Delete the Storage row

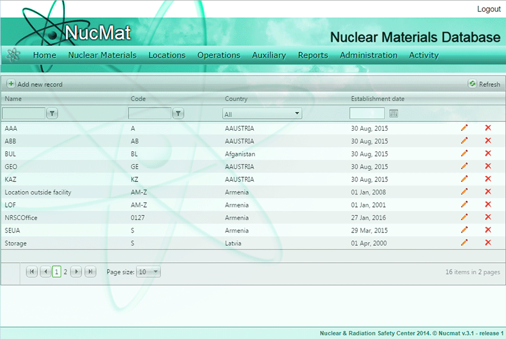click(488, 243)
